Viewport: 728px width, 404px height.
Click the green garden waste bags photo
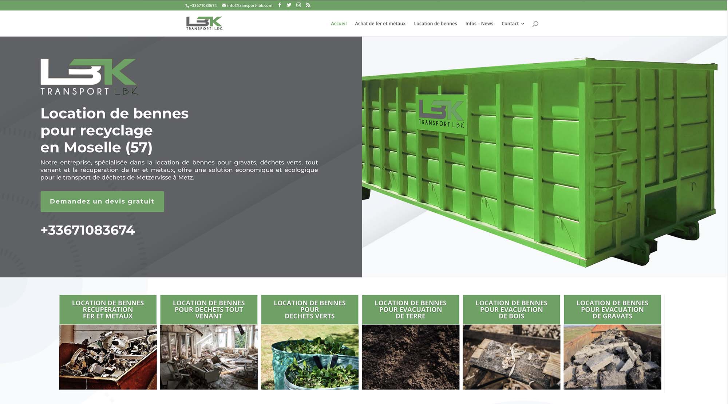pos(310,357)
